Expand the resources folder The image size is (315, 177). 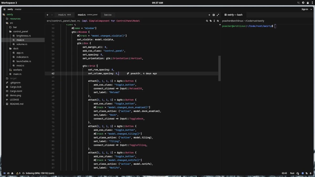click(15, 19)
